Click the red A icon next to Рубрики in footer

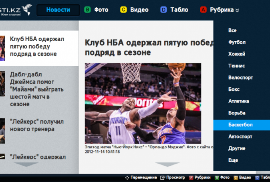point(191,178)
